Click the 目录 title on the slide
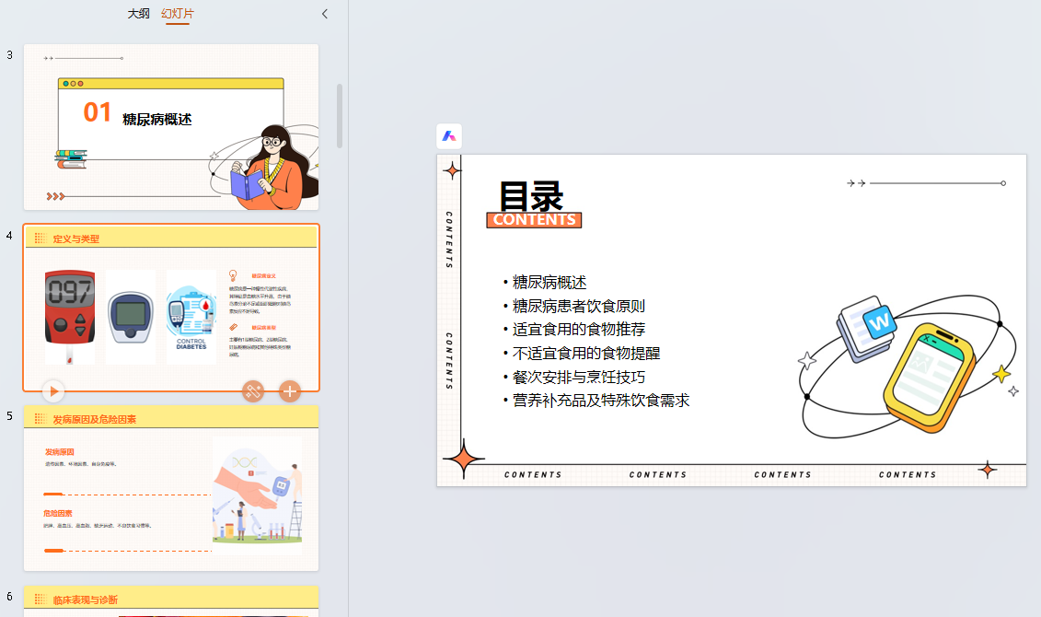 pos(531,195)
